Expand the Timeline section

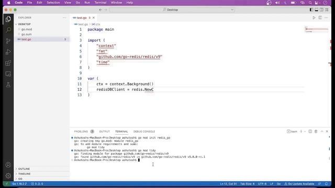(42, 174)
